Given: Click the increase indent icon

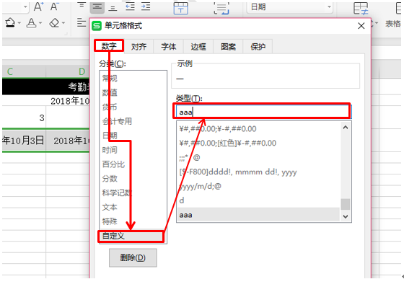Looking at the screenshot, I should (146, 6).
